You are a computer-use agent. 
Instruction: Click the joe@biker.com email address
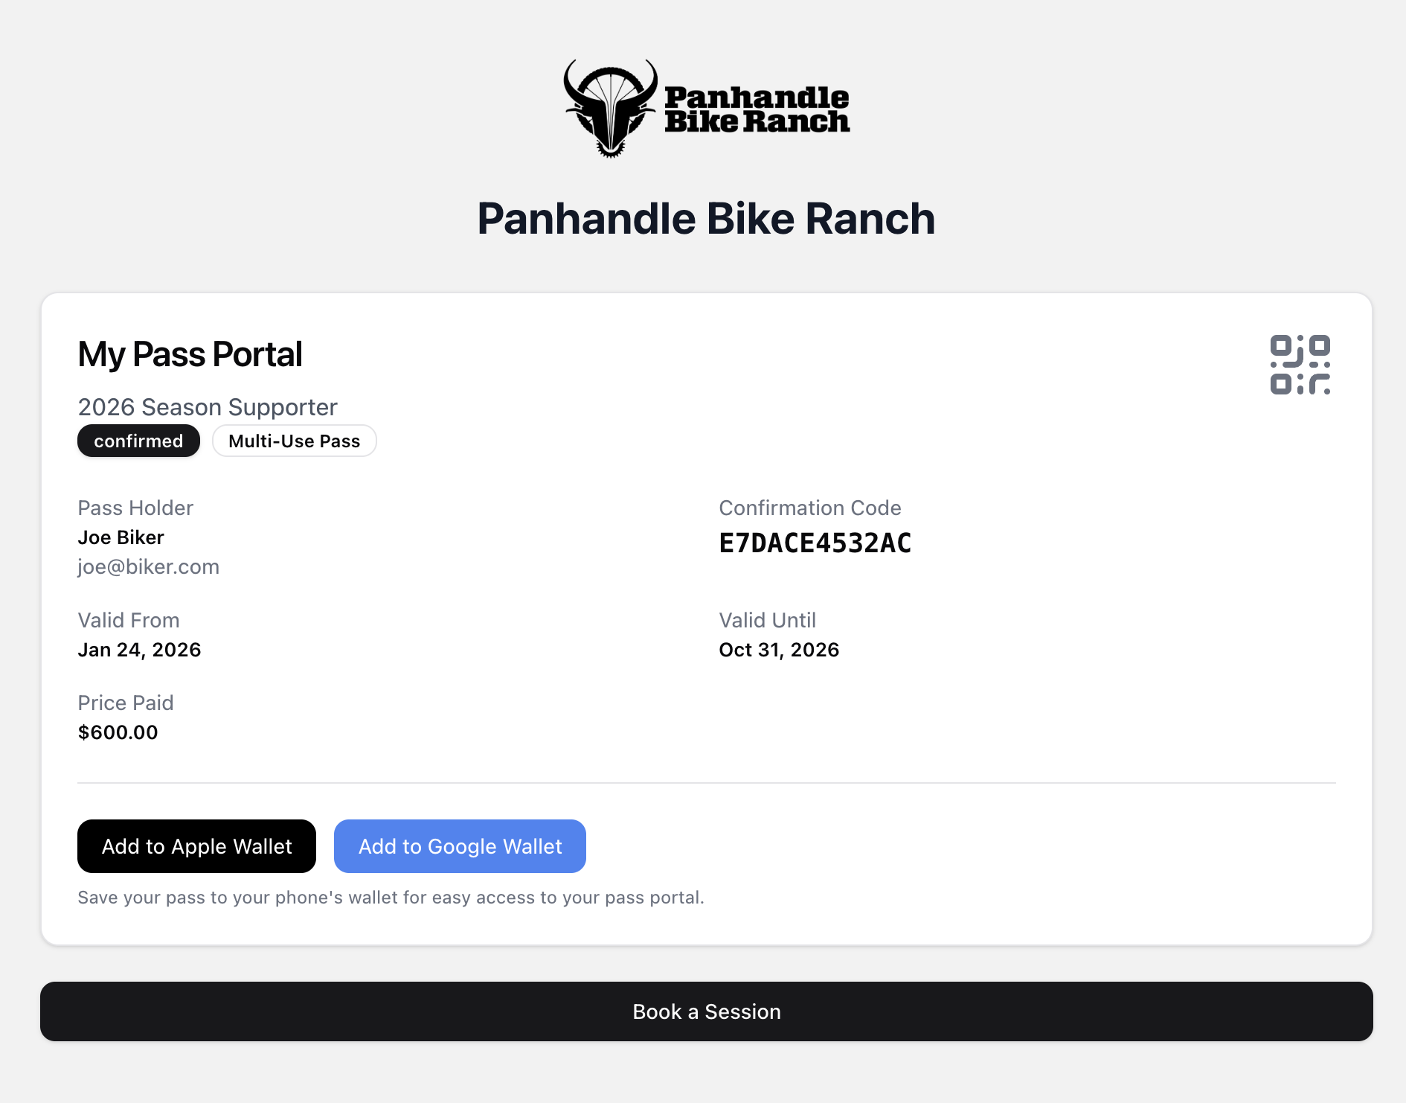click(148, 567)
